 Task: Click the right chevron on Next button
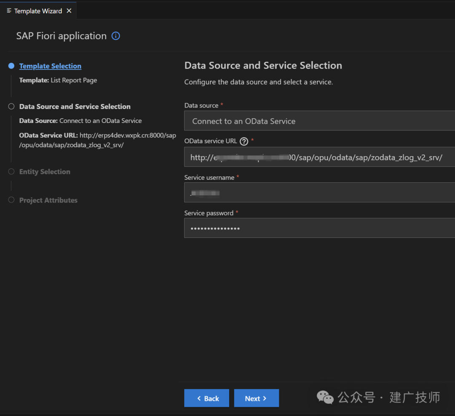(x=265, y=398)
